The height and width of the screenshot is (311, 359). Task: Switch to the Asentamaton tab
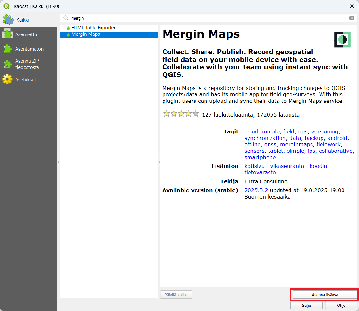coord(29,49)
